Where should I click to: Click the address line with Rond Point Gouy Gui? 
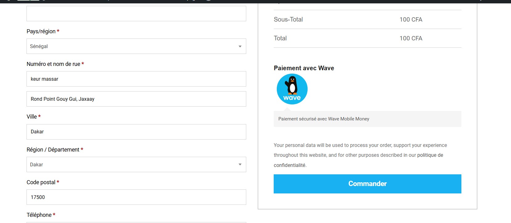pyautogui.click(x=136, y=99)
